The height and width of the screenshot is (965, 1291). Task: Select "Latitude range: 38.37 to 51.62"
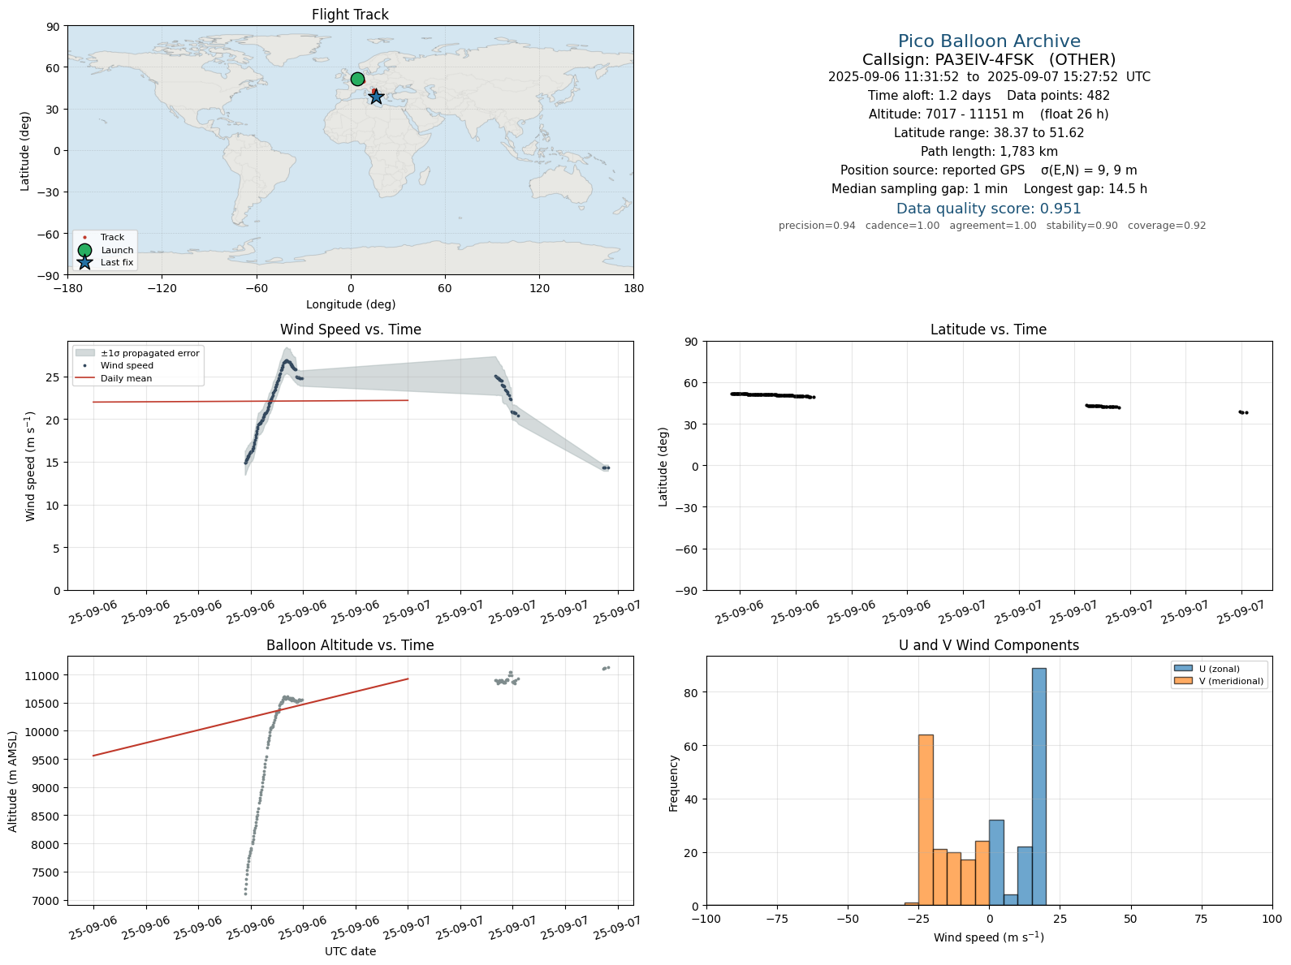989,133
